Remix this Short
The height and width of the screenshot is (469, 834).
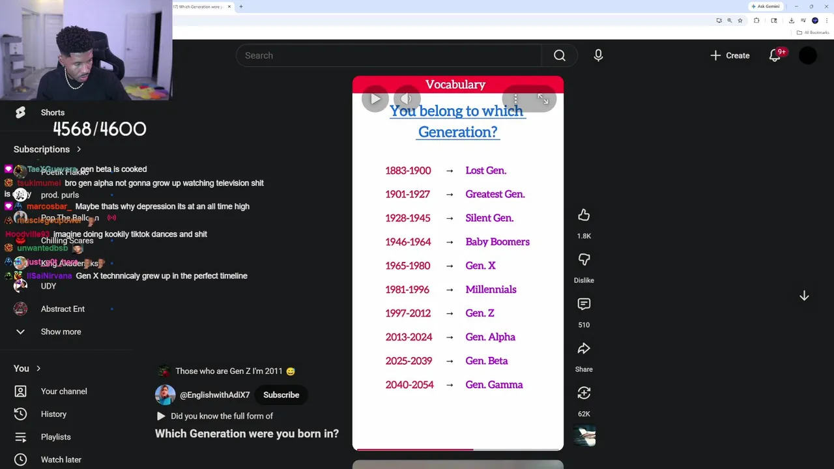[x=584, y=393]
